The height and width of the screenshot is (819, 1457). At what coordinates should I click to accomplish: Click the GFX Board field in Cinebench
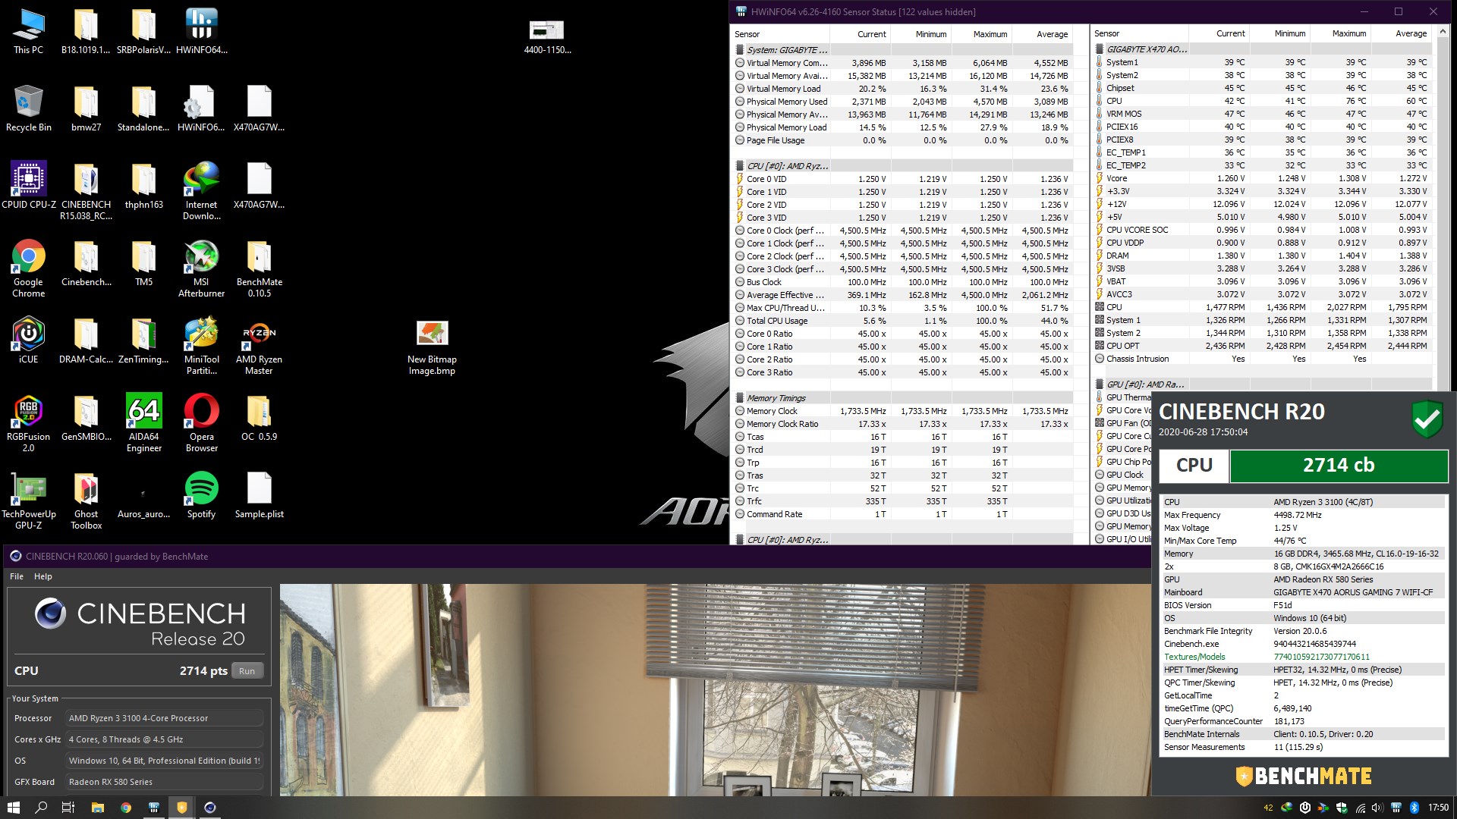click(165, 782)
